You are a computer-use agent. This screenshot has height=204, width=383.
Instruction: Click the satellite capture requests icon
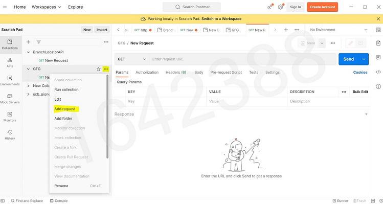click(x=269, y=7)
